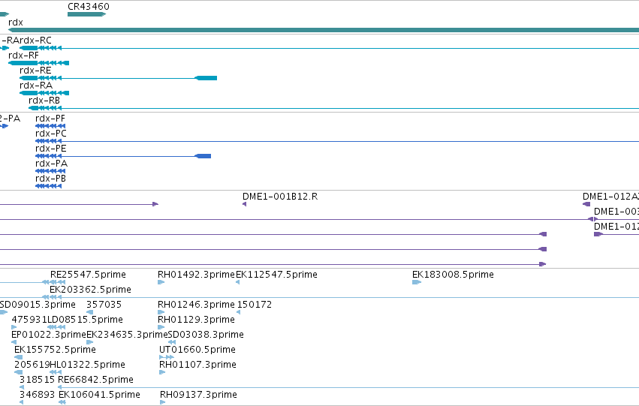Select protein rdx-PA label
This screenshot has height=406, width=639.
pyautogui.click(x=51, y=164)
